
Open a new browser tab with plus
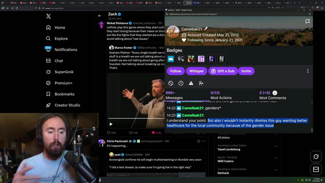pyautogui.click(x=295, y=3)
